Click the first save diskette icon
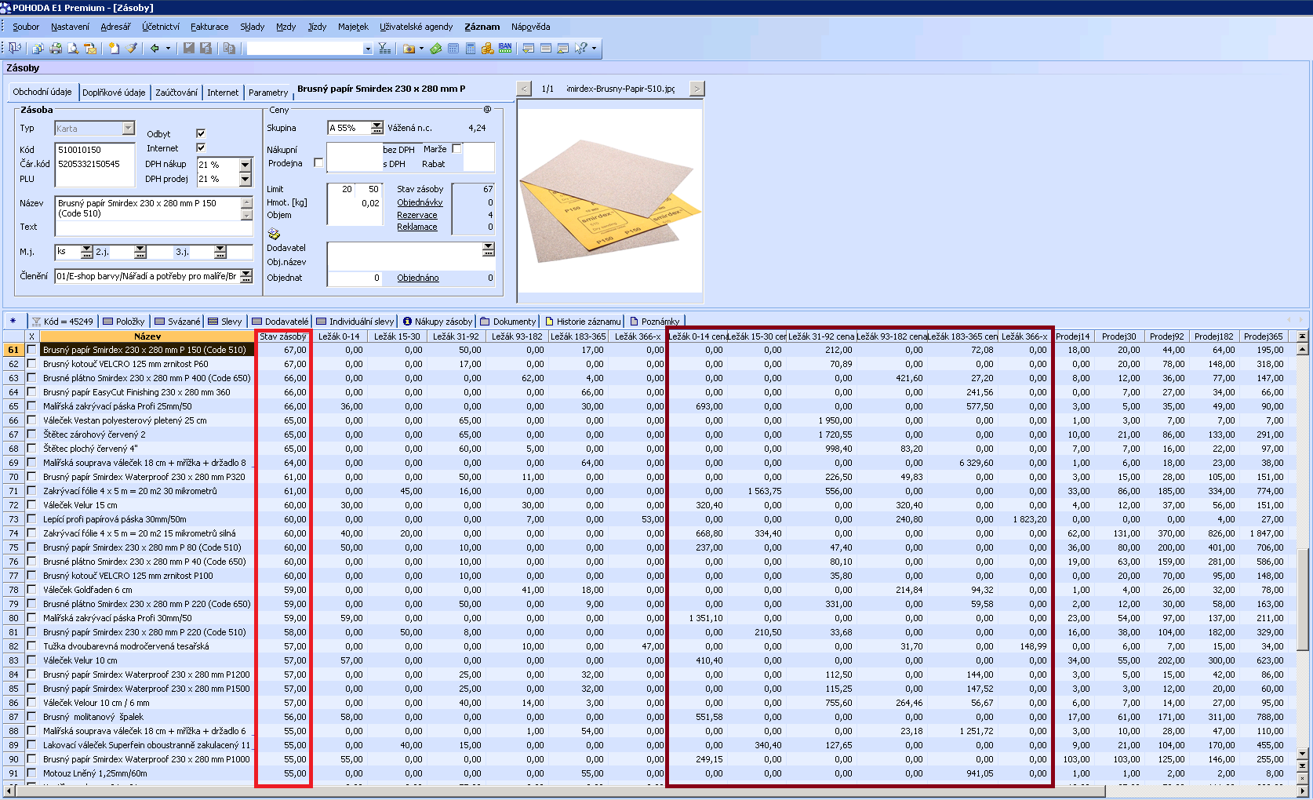Screen dimensions: 1313x800 (x=189, y=48)
